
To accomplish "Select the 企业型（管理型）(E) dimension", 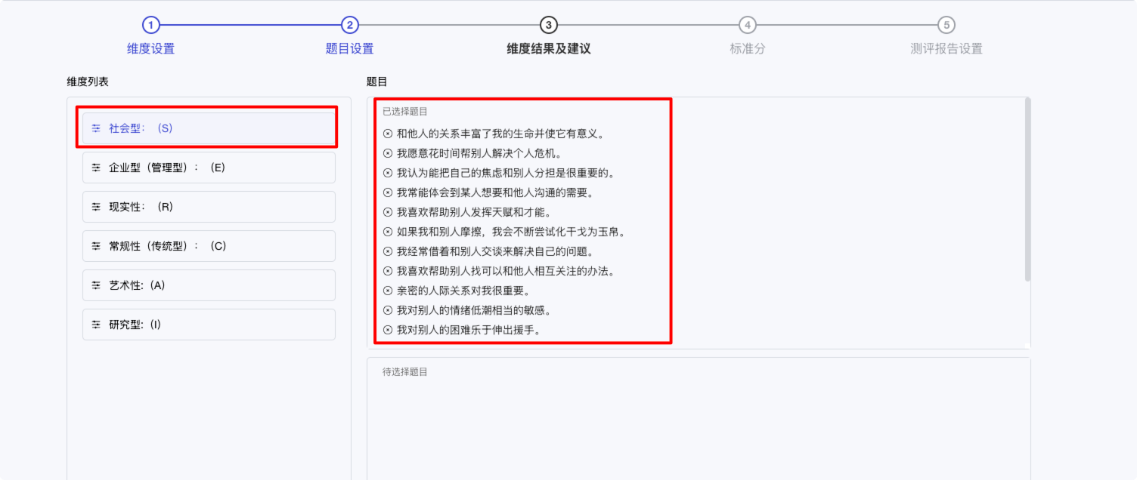I will [209, 168].
